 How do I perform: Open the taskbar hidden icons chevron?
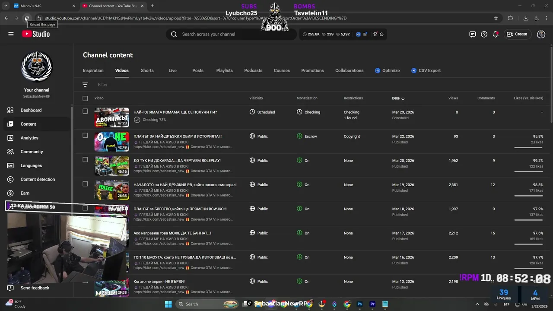(x=477, y=304)
